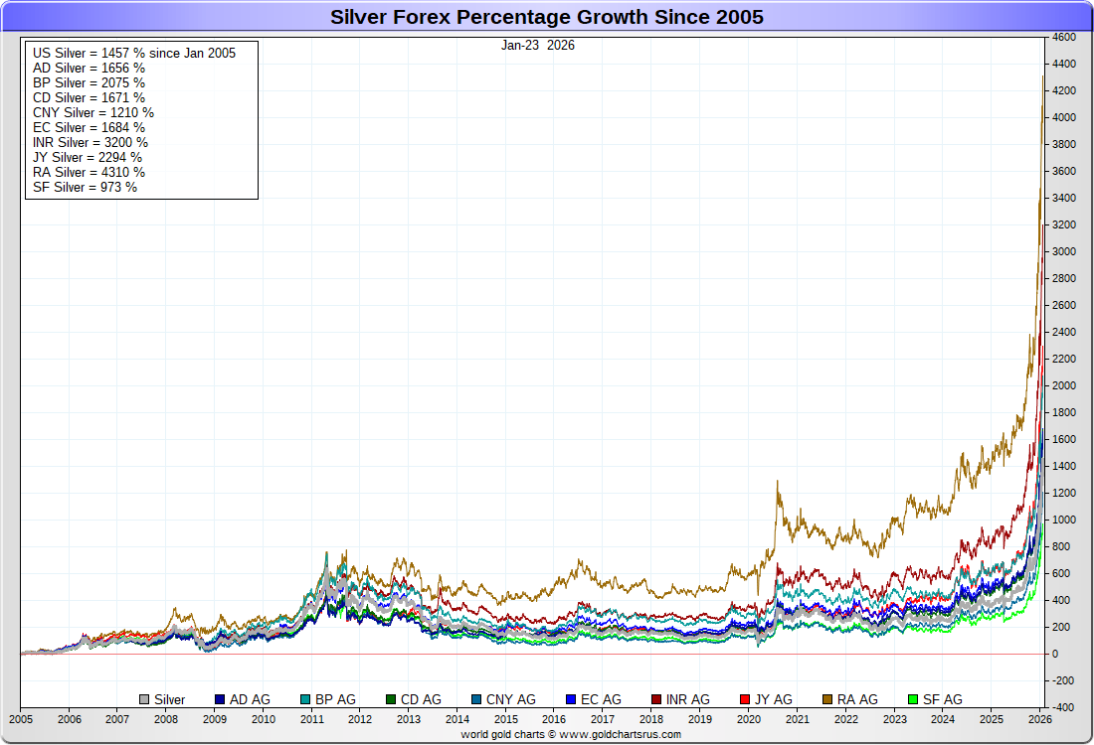Click the 3200 y-axis label
Image resolution: width=1094 pixels, height=745 pixels.
(x=1064, y=225)
